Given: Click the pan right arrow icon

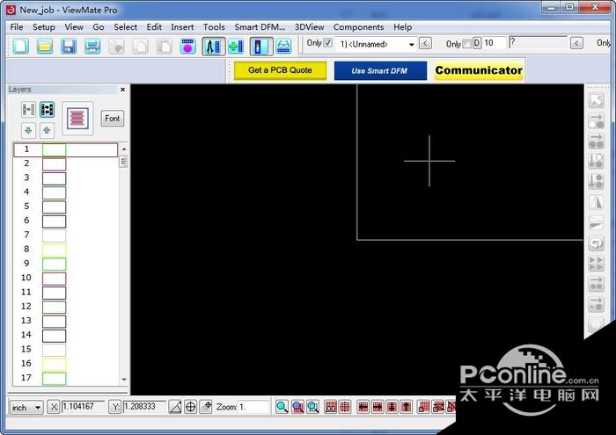Looking at the screenshot, I should pyautogui.click(x=378, y=407).
